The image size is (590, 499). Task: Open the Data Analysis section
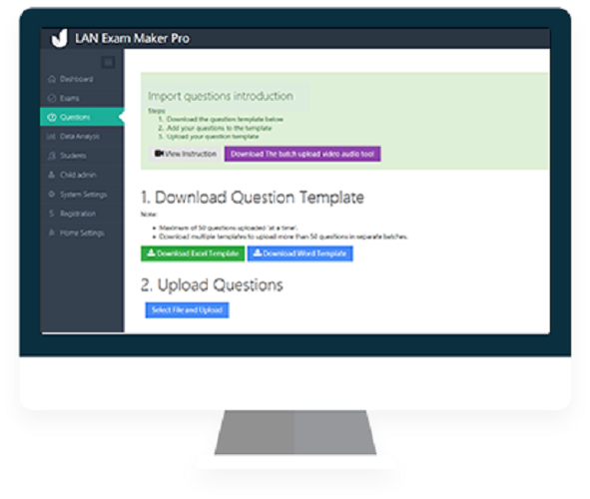pos(82,137)
